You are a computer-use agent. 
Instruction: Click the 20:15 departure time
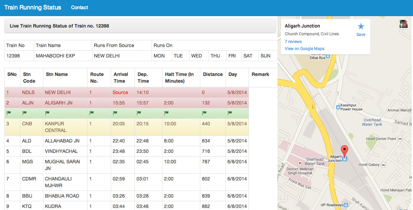pyautogui.click(x=143, y=124)
